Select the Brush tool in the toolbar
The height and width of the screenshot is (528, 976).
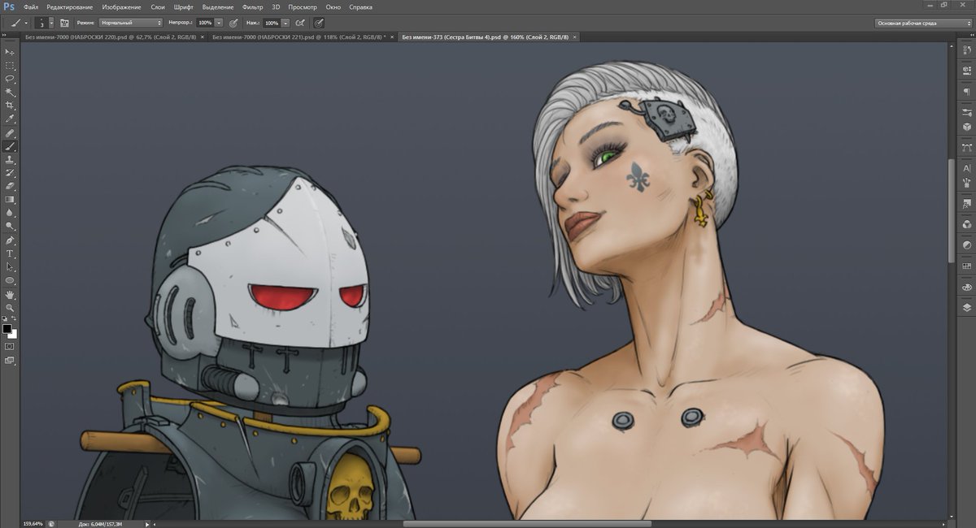click(11, 145)
